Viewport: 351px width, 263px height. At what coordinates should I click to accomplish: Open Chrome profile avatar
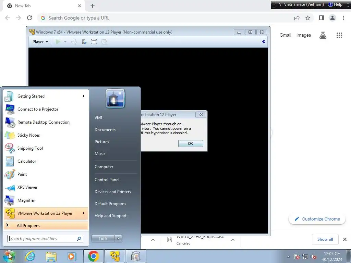[332, 18]
